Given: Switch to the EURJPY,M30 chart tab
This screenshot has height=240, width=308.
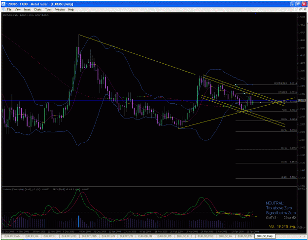Looking at the screenshot, I should pos(69,236).
